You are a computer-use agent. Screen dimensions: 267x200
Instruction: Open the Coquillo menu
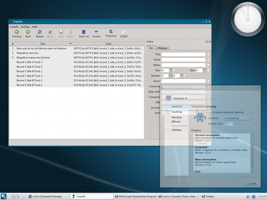point(14,27)
